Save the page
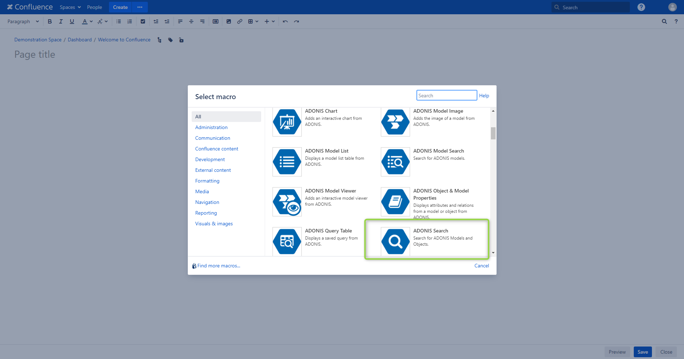This screenshot has height=359, width=684. click(643, 352)
